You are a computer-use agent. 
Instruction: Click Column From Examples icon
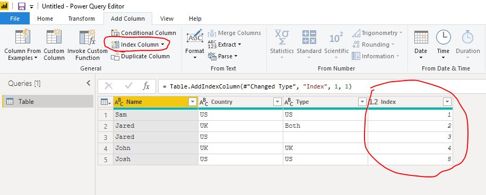pos(23,37)
